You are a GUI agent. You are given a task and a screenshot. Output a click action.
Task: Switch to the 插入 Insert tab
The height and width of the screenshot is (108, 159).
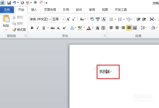pyautogui.click(x=34, y=10)
